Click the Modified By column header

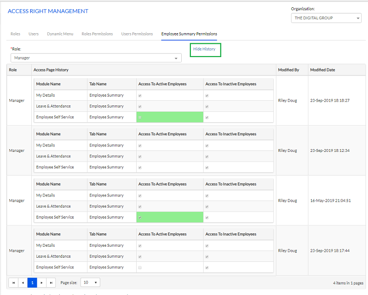(292, 70)
